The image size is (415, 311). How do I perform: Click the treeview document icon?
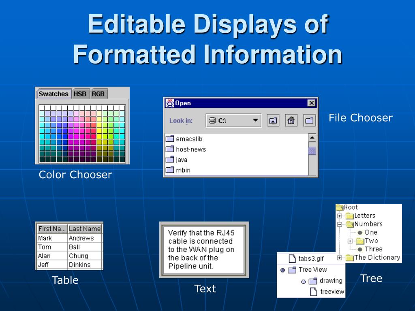(313, 292)
